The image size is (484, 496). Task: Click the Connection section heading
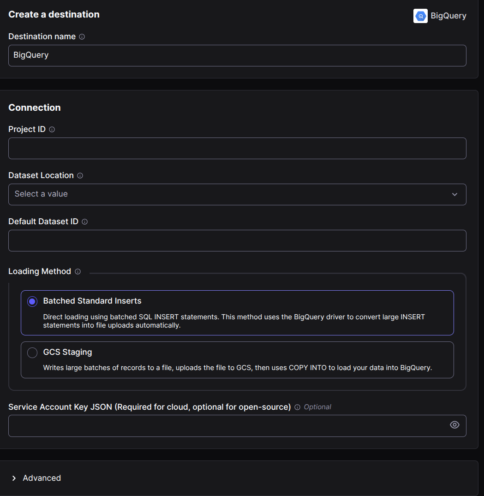coord(35,108)
